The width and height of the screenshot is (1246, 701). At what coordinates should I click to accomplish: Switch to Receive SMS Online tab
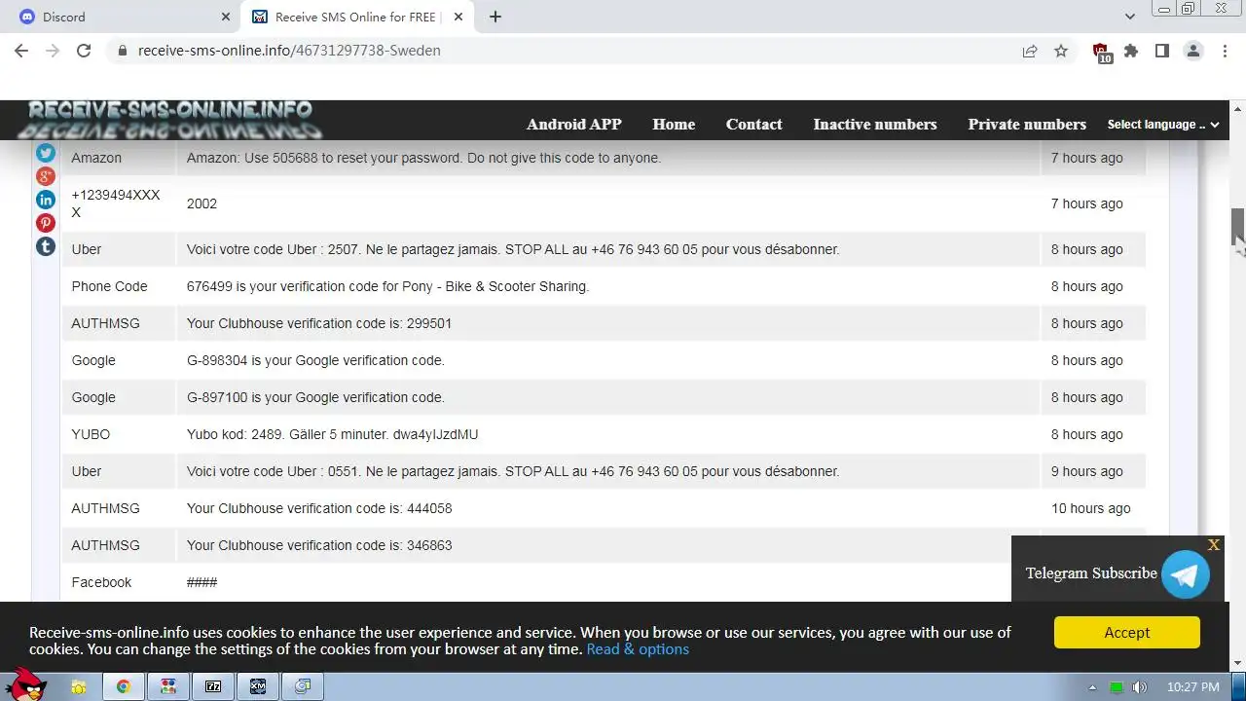click(358, 17)
